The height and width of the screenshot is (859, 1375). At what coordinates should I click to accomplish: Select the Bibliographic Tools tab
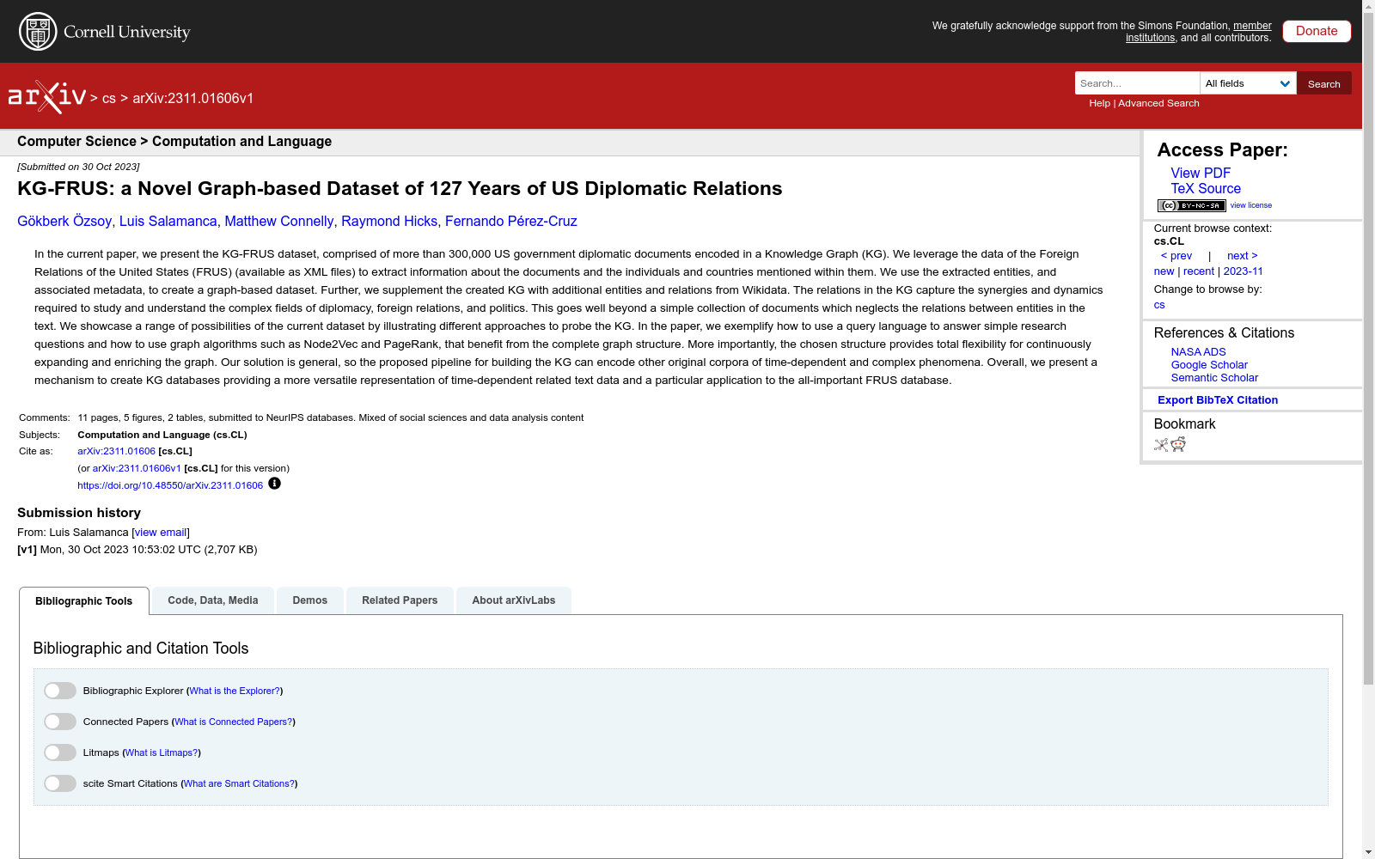pyautogui.click(x=84, y=600)
